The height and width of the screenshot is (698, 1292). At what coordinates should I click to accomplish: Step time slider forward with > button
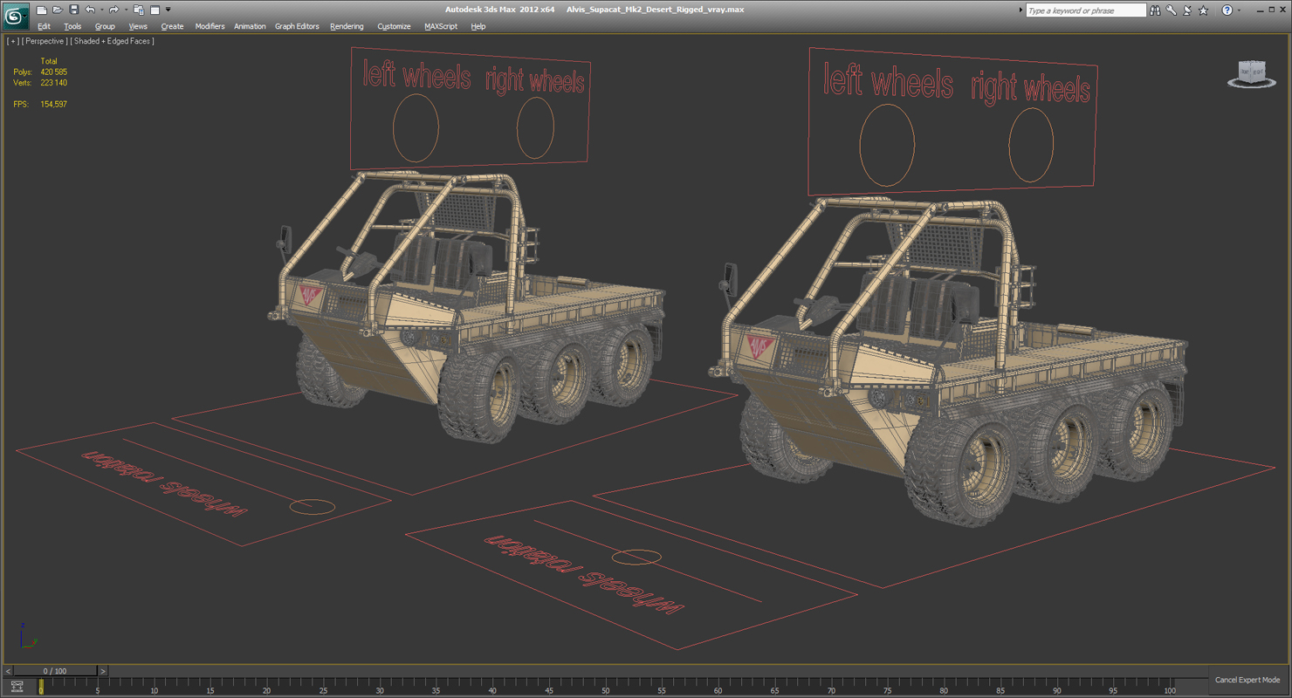[102, 671]
